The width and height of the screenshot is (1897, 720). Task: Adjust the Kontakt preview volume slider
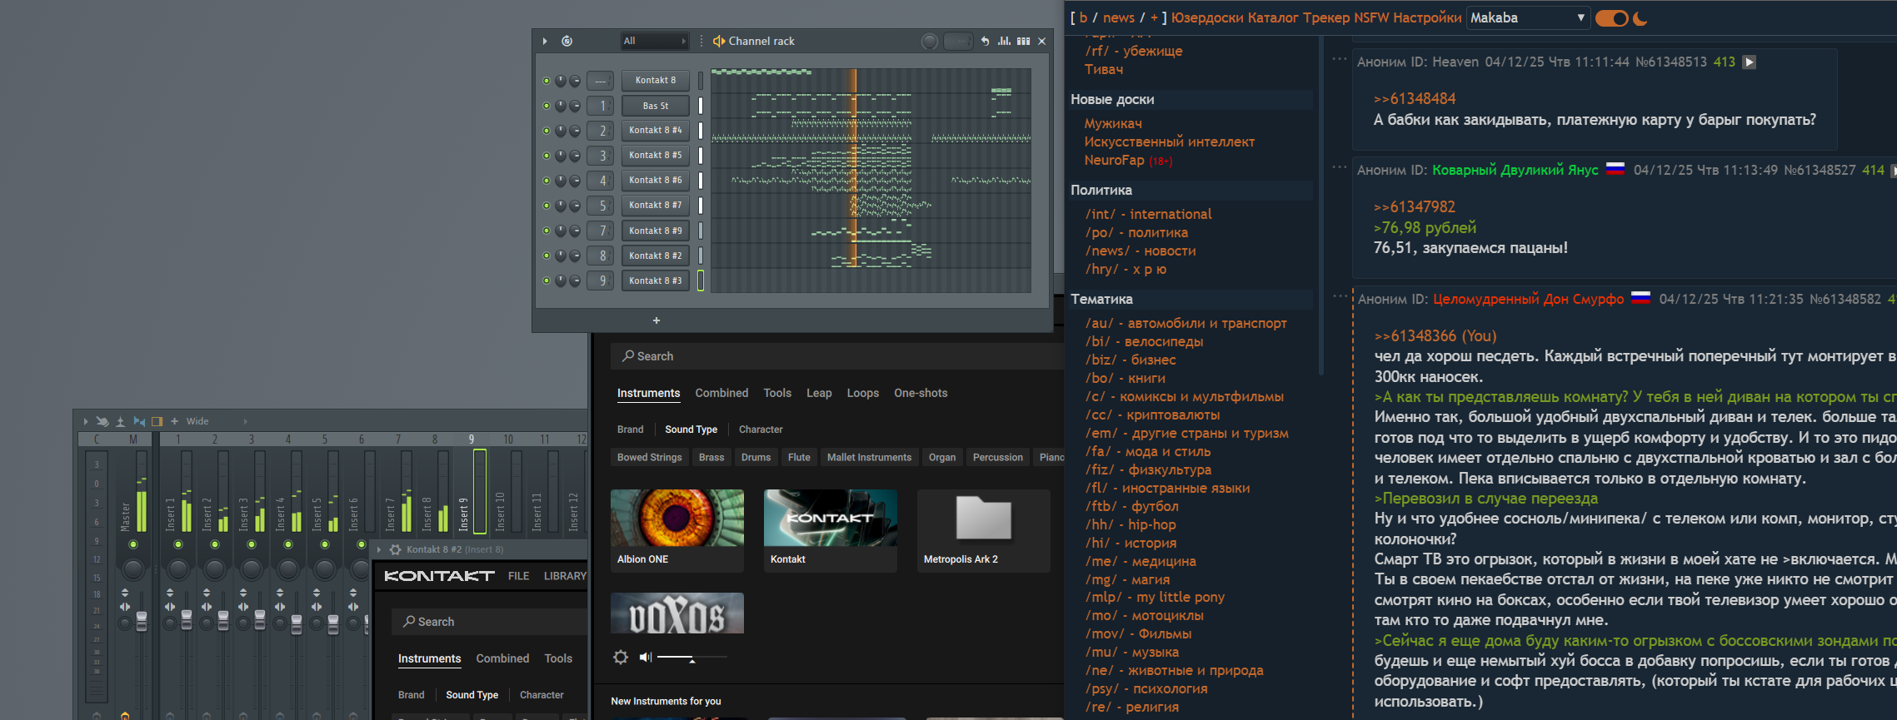[x=691, y=658]
